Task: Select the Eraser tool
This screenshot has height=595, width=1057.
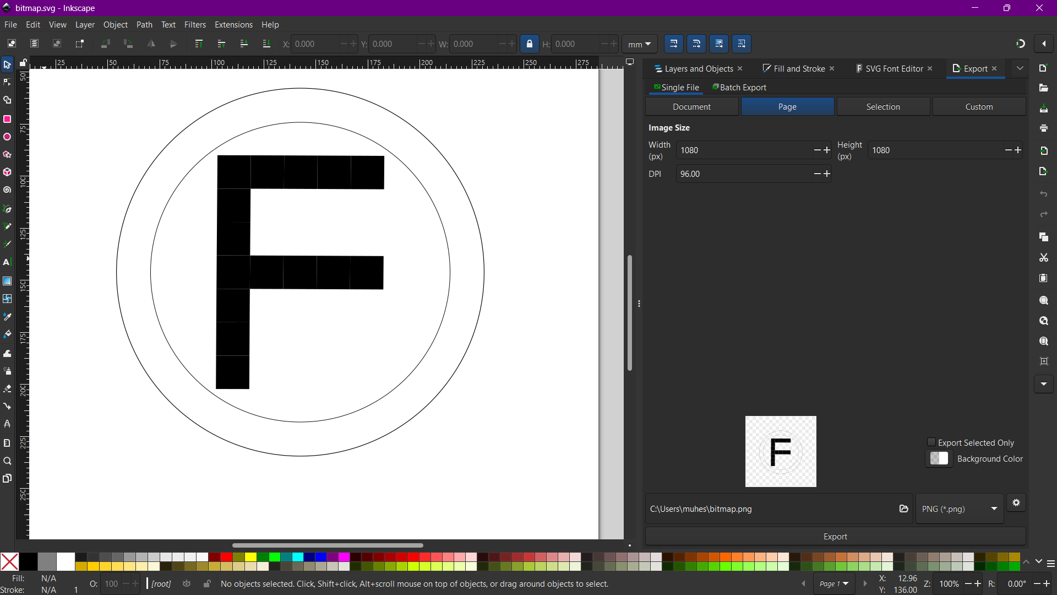Action: click(7, 389)
